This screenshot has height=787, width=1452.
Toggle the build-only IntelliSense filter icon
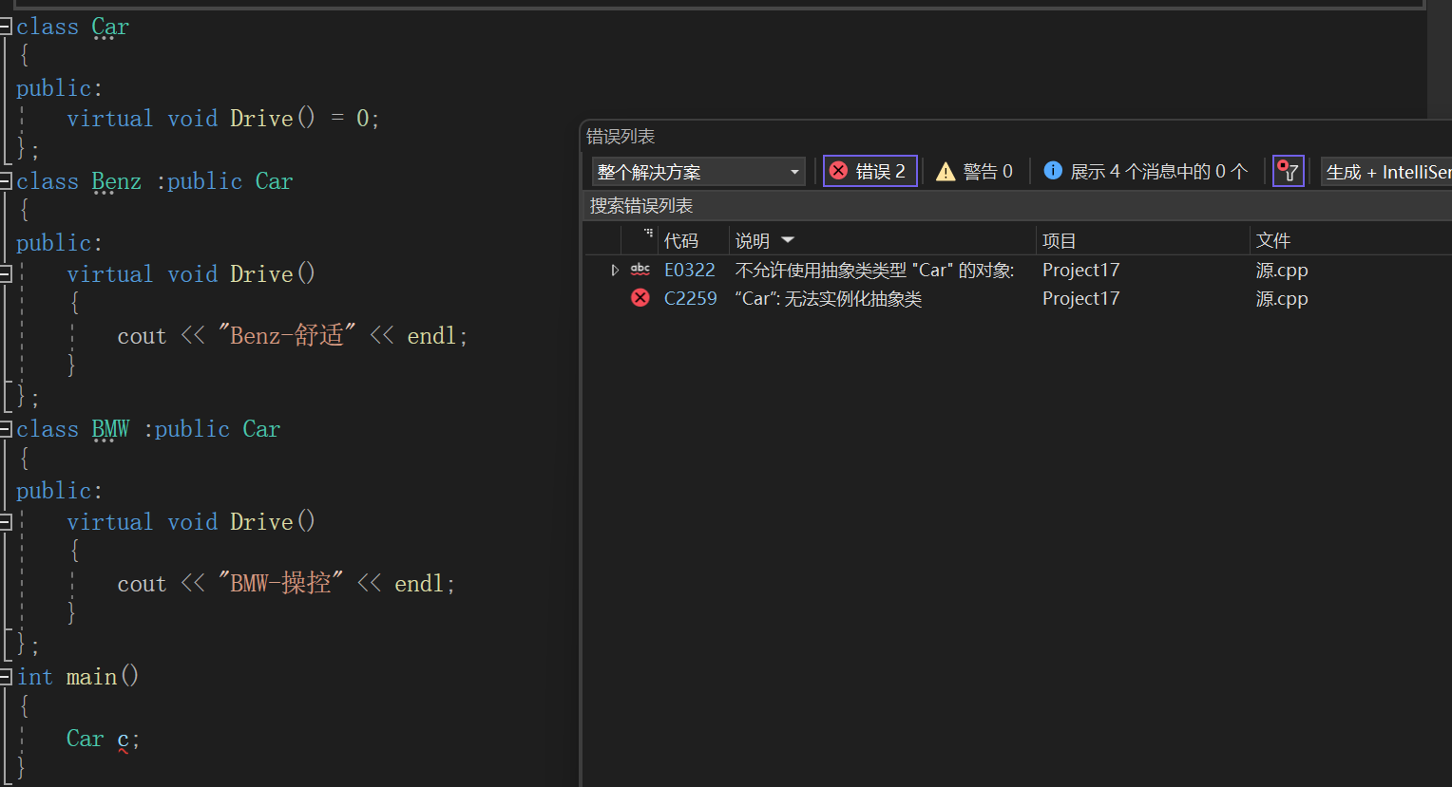(x=1288, y=171)
